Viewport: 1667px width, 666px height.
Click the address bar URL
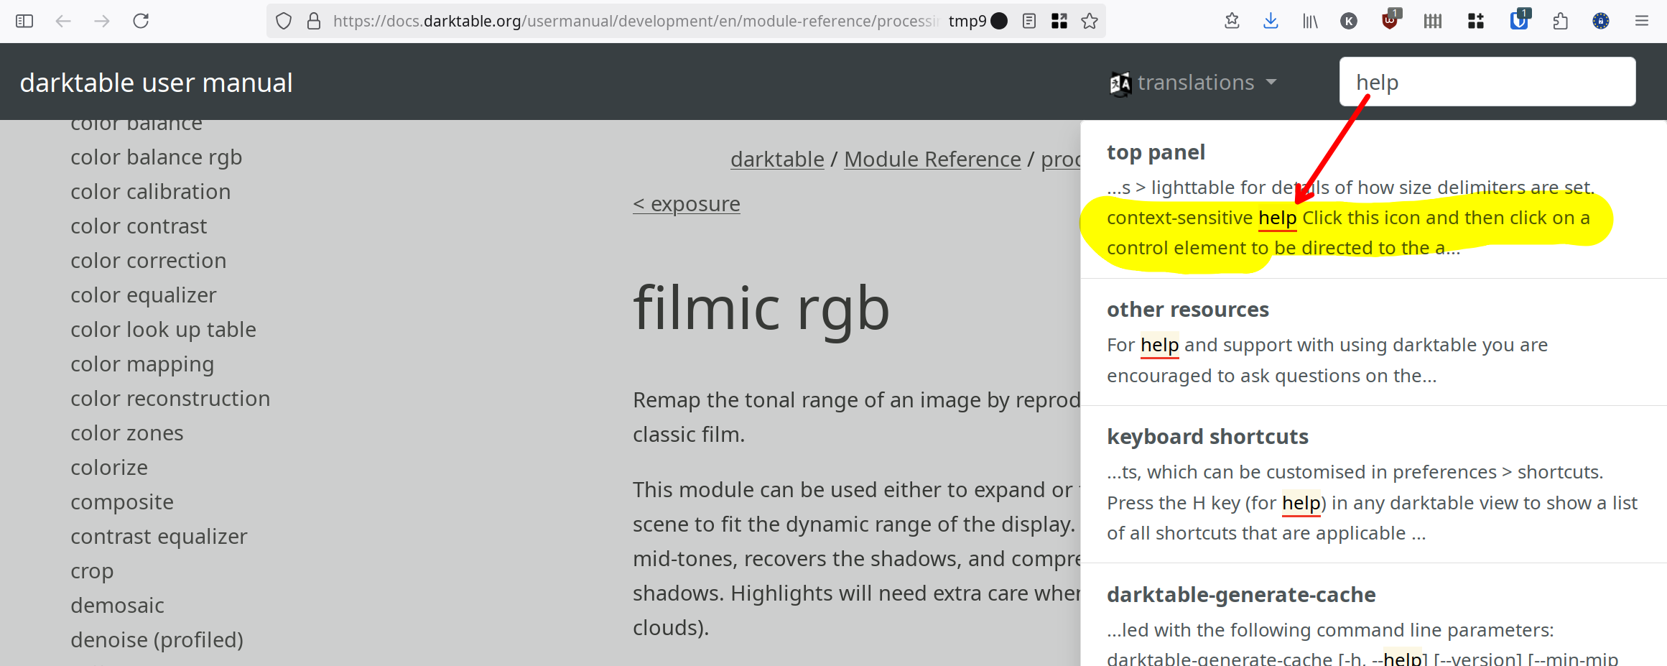632,21
